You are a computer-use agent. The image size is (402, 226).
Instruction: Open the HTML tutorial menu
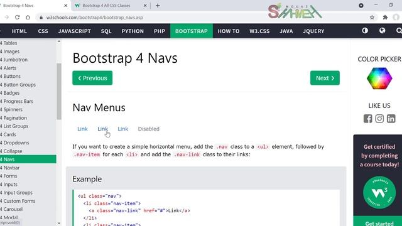click(19, 31)
